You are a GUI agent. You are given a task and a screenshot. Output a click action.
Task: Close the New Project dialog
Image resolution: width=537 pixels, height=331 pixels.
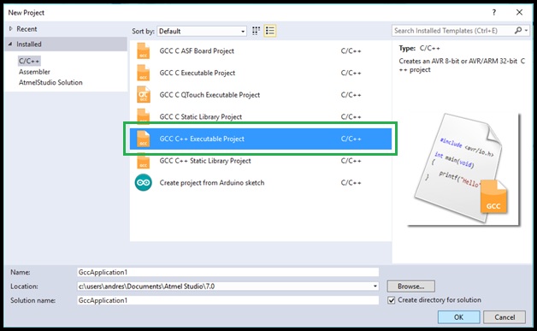click(x=519, y=12)
